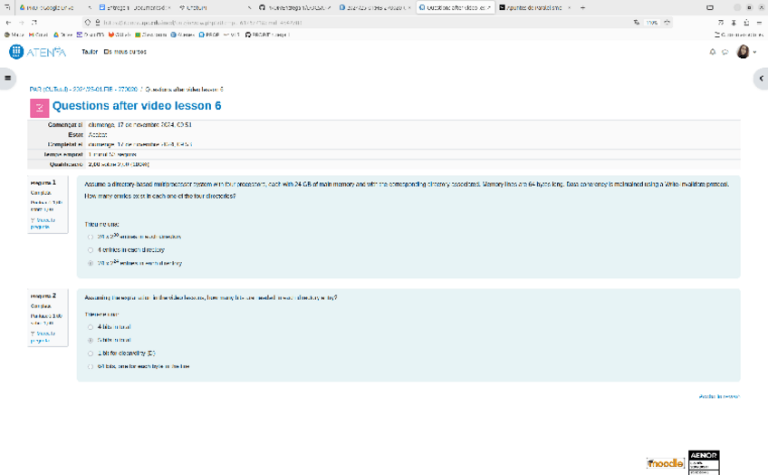Image resolution: width=768 pixels, height=475 pixels.
Task: Open 'Els meus cursos' in top navigation
Action: [x=125, y=52]
